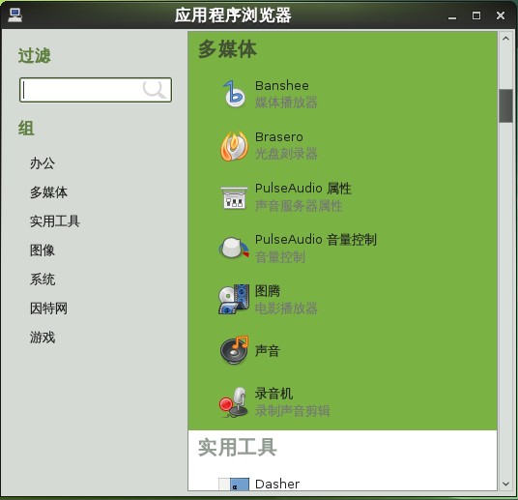Click 实用工具 section header in app list

[237, 447]
